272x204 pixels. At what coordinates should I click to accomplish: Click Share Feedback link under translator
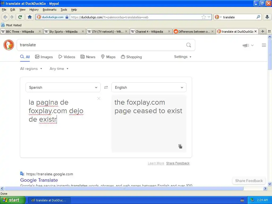(x=178, y=163)
